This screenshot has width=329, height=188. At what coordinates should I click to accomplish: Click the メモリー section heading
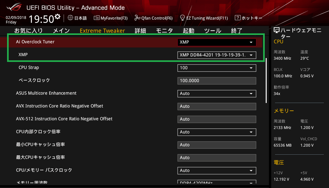(284, 111)
